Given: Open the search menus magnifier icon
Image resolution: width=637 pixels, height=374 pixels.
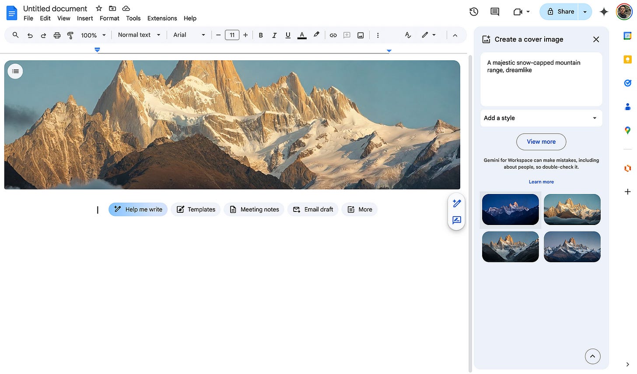Looking at the screenshot, I should click(15, 35).
